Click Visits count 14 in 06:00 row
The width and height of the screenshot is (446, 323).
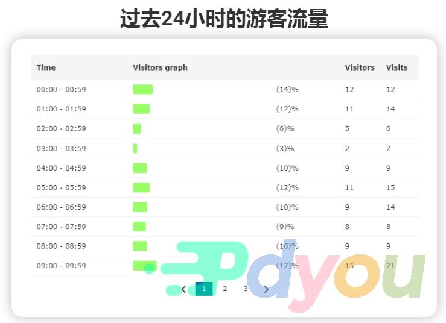pyautogui.click(x=390, y=207)
